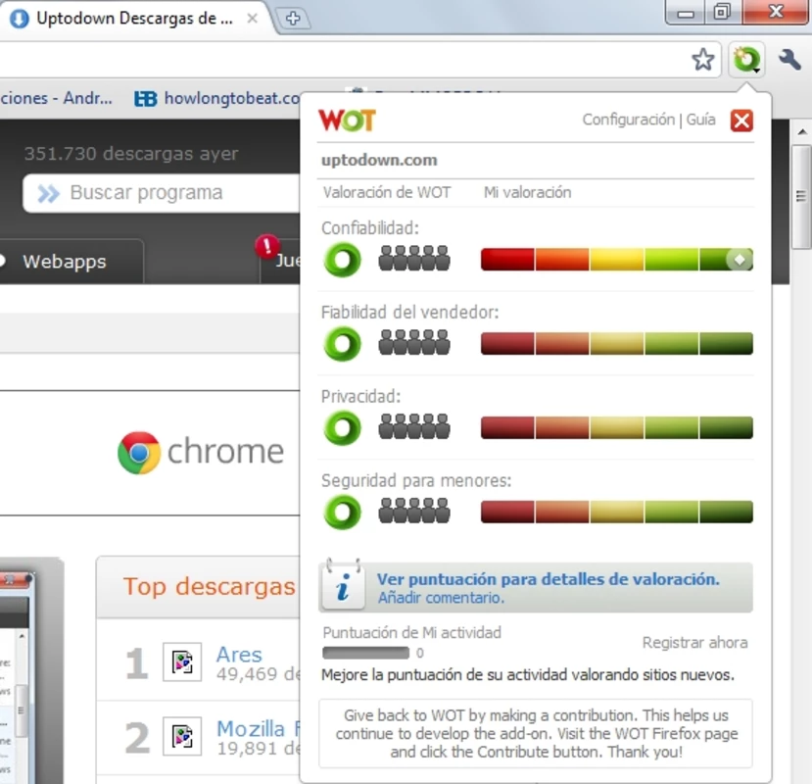812x784 pixels.
Task: Click the double arrow search icon
Action: pyautogui.click(x=49, y=194)
